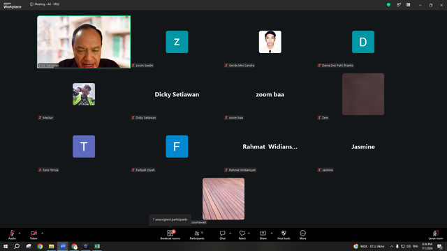Open the More options menu
Screen dimensions: 447x251
pos(302,234)
